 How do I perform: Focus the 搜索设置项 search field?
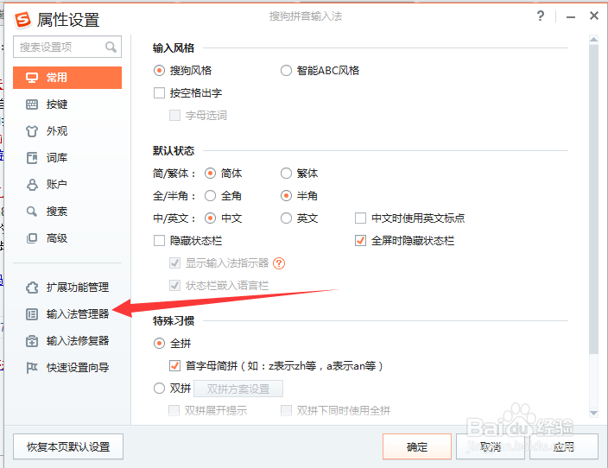[67, 47]
